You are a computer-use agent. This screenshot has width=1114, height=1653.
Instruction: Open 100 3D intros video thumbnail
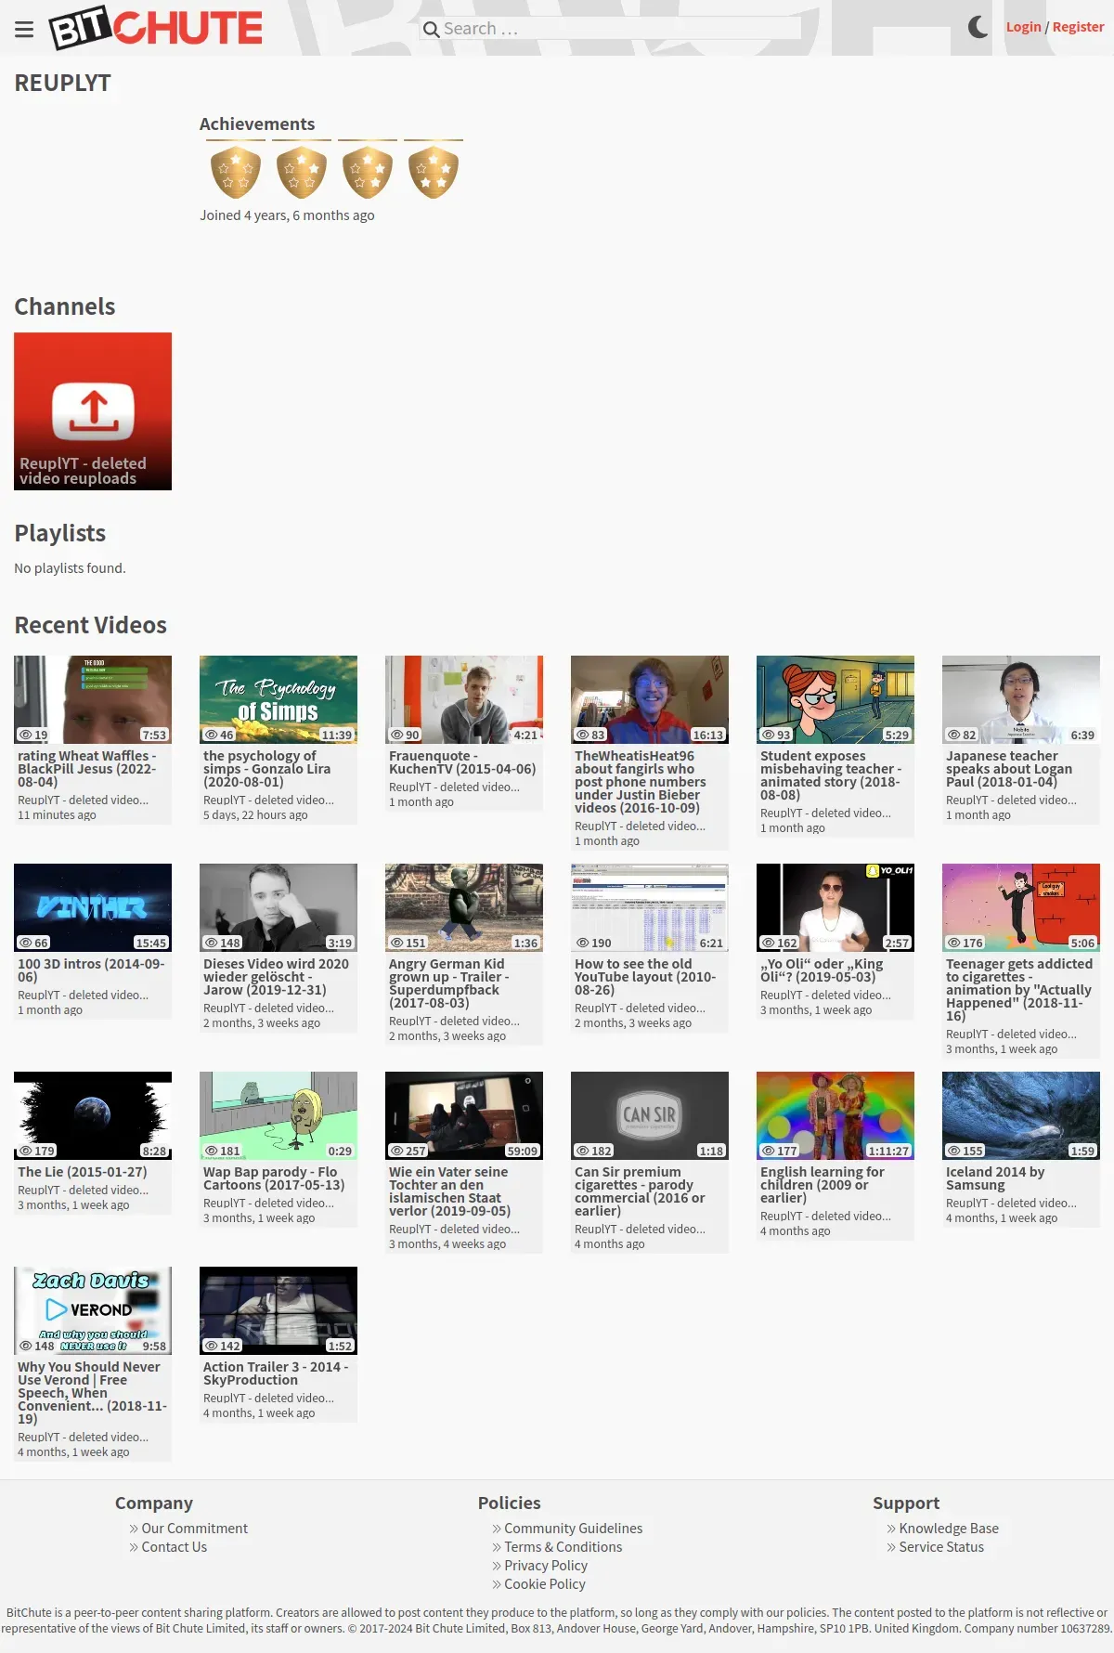point(93,907)
